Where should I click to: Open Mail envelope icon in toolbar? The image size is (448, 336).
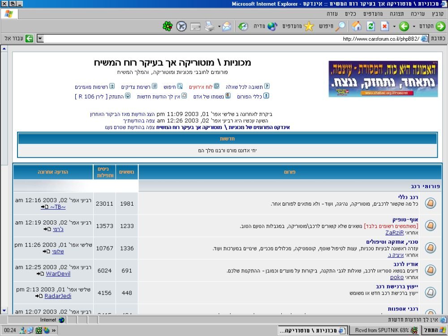point(227,26)
